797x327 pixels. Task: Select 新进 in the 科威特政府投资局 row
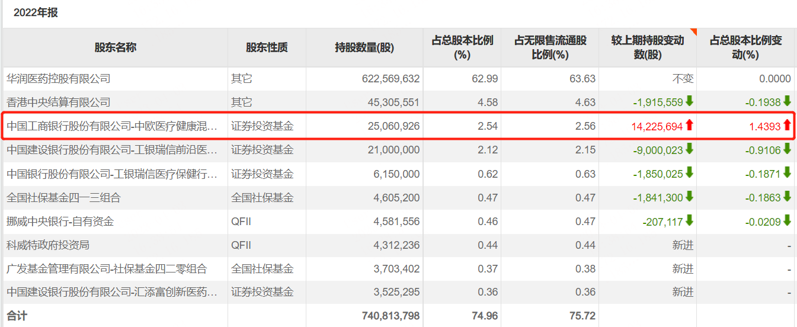tap(683, 245)
